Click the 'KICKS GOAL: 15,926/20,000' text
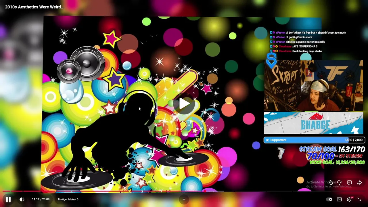368x207 pixels. coord(337,162)
